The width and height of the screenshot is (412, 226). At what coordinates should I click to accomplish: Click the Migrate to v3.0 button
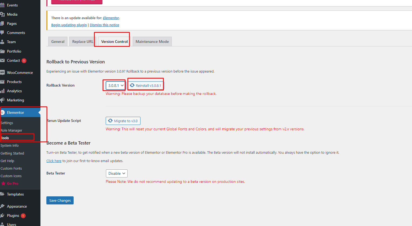pos(123,121)
